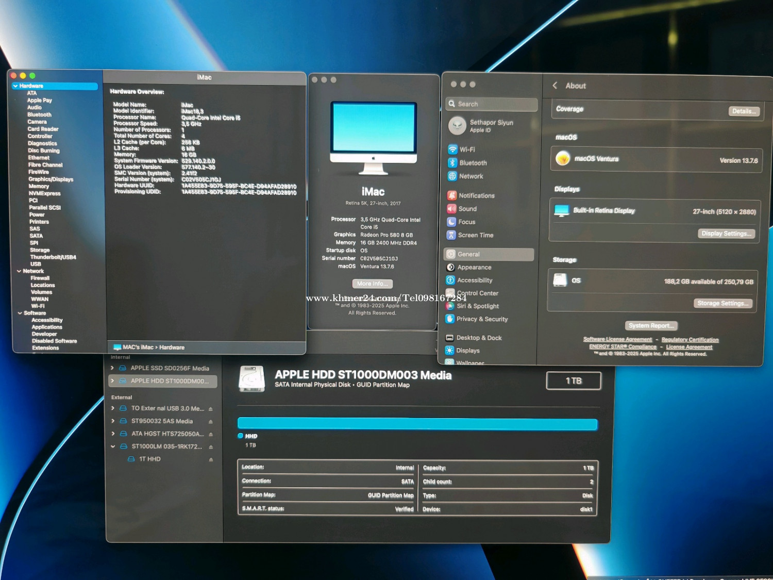Click the HHD partition usage bar
Viewport: 773px width, 580px height.
417,424
